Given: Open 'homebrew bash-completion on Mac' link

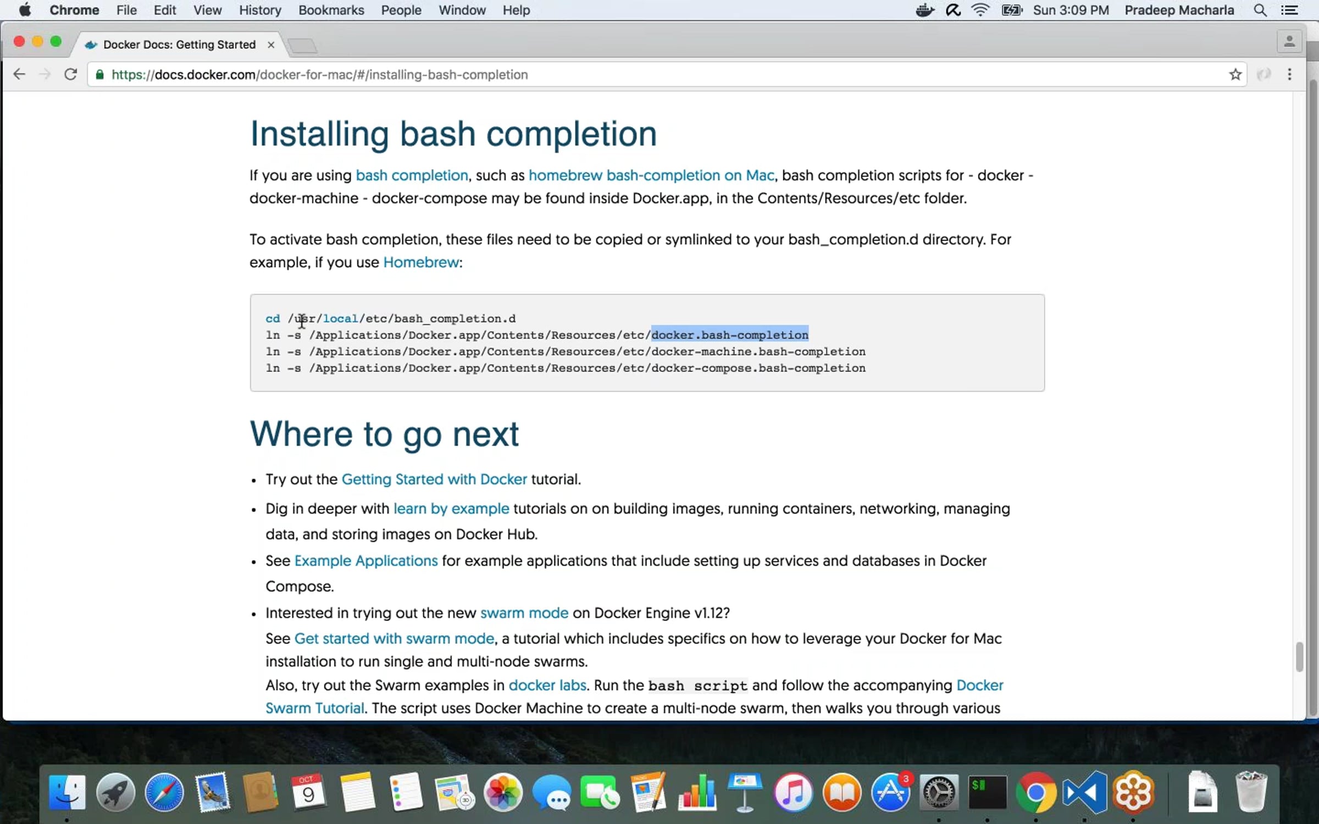Looking at the screenshot, I should [651, 175].
